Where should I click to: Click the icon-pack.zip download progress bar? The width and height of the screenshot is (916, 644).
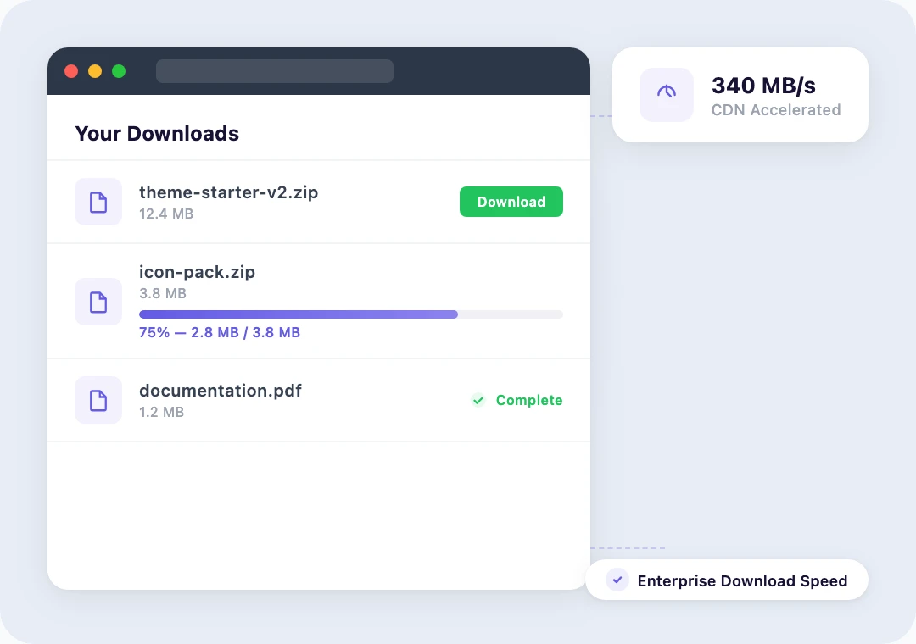pos(351,314)
